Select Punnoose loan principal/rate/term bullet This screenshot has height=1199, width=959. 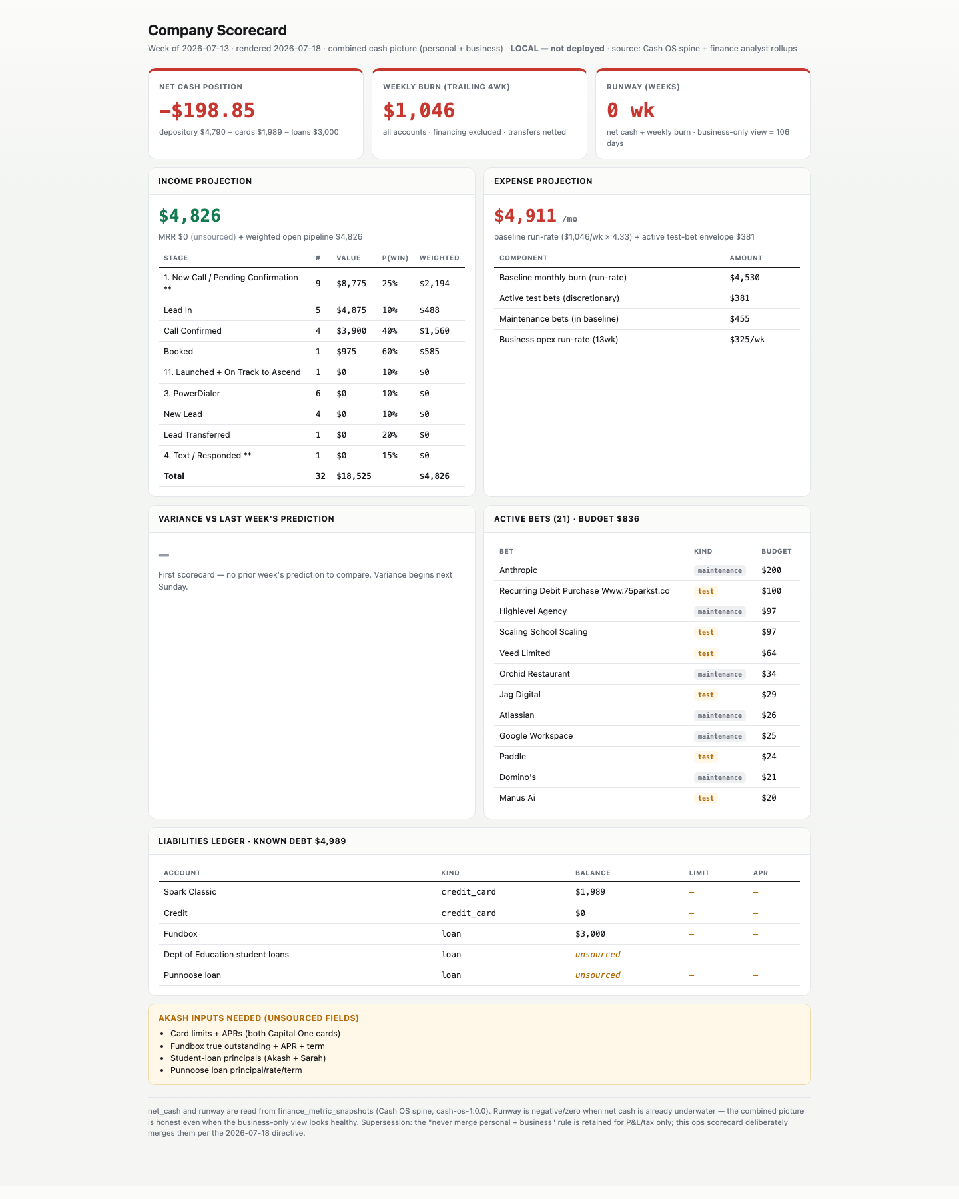[x=236, y=1070]
